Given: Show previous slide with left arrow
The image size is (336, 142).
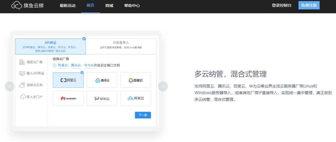Looking at the screenshot, I should point(10,86).
